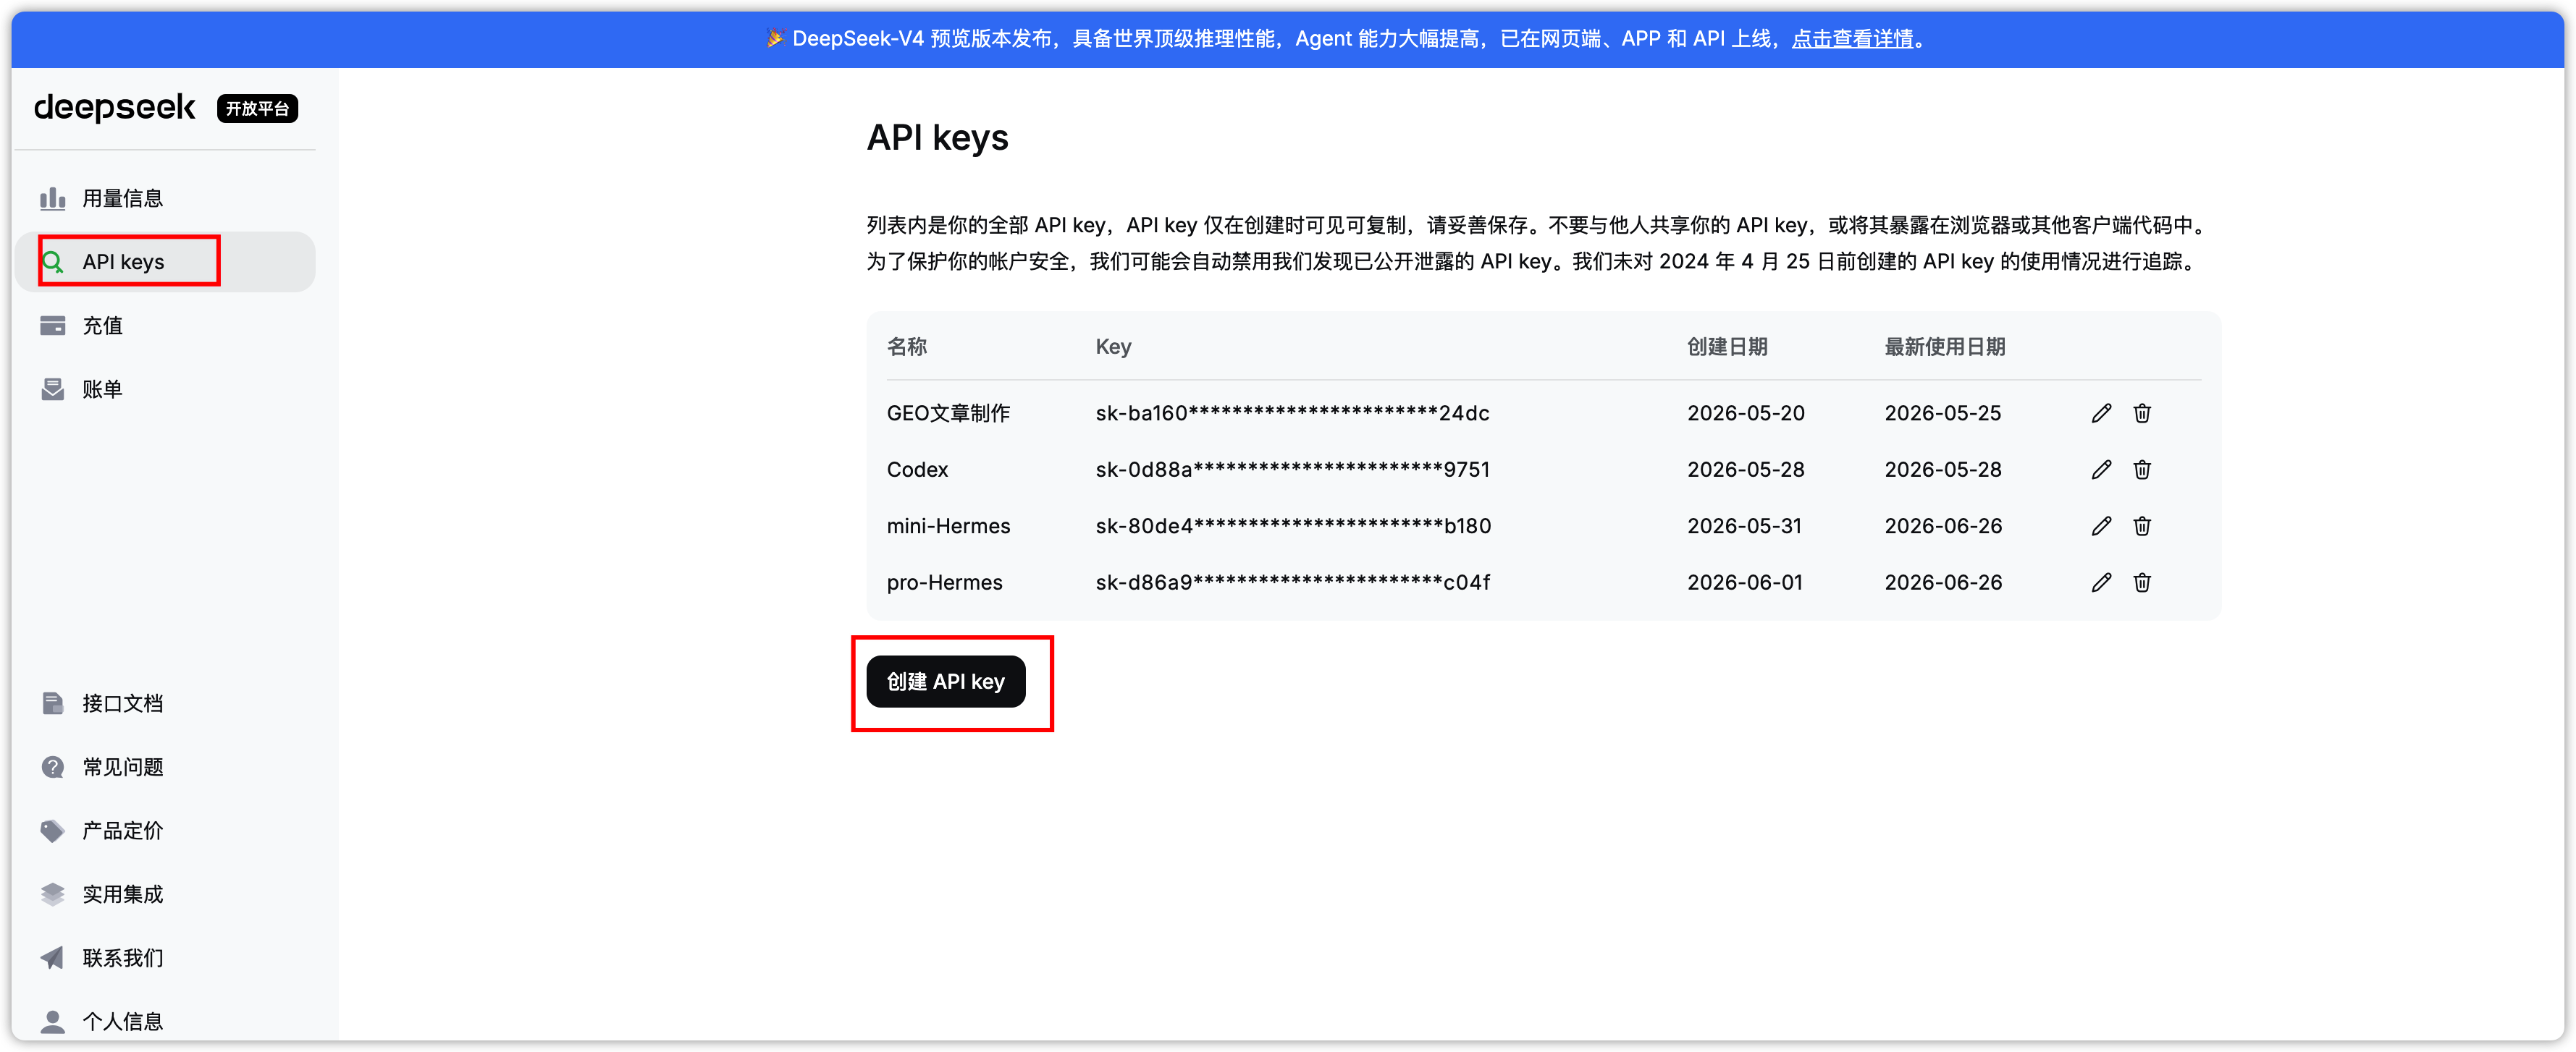Click the pro-Hermes name cell
This screenshot has height=1052, width=2576.
(944, 582)
